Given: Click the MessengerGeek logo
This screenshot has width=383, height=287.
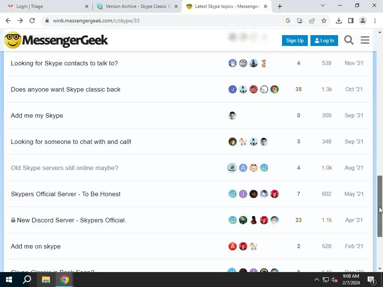Looking at the screenshot, I should click(x=56, y=40).
